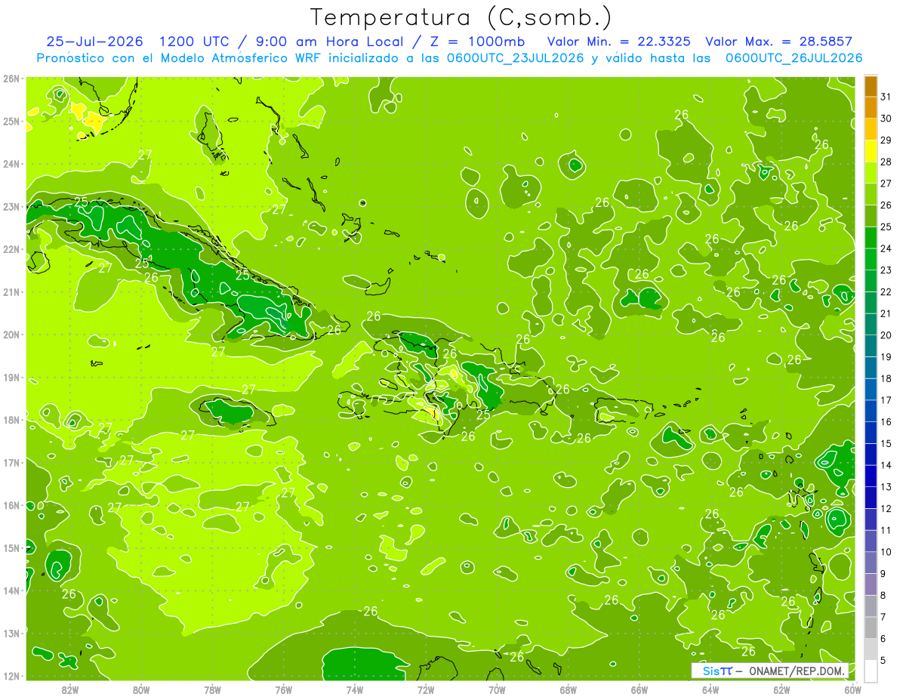Click the orange colorbar segment between 30 and 31
The height and width of the screenshot is (700, 906).
click(x=871, y=108)
